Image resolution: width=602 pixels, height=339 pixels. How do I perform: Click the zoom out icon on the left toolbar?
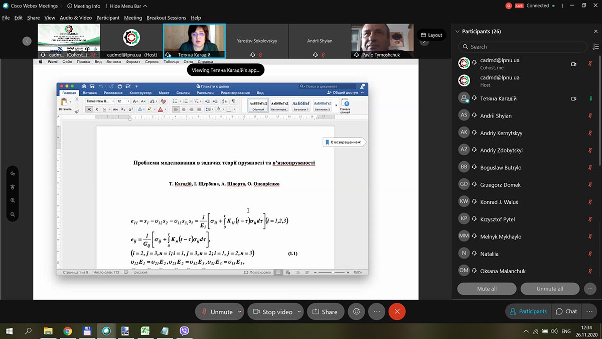(13, 214)
